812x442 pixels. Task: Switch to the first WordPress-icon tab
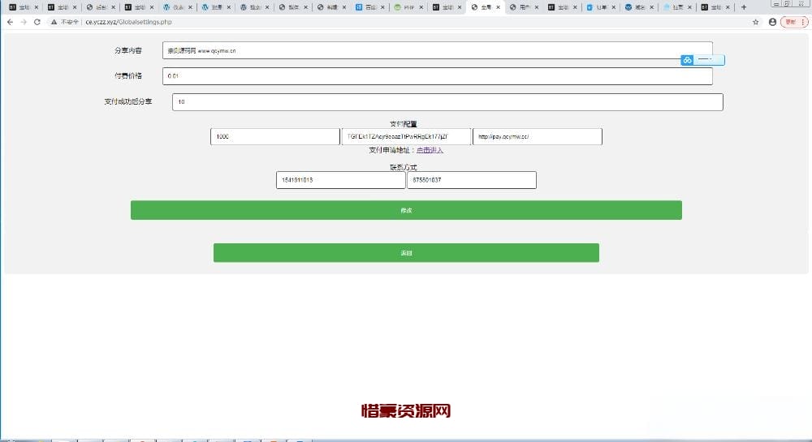[178, 7]
